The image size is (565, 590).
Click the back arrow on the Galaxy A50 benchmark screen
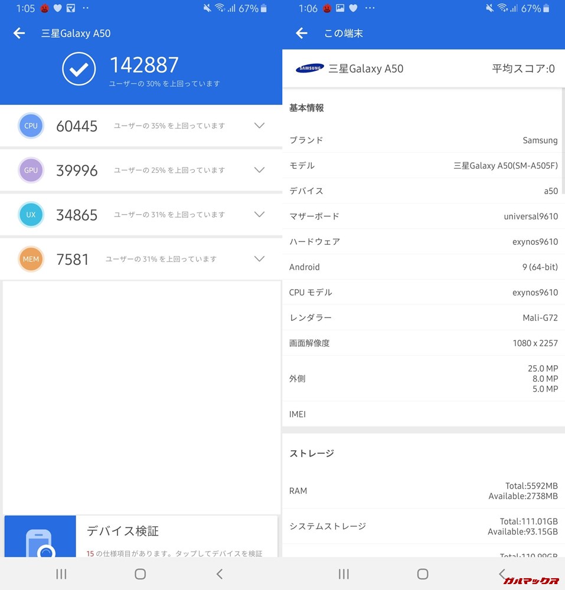(x=19, y=33)
